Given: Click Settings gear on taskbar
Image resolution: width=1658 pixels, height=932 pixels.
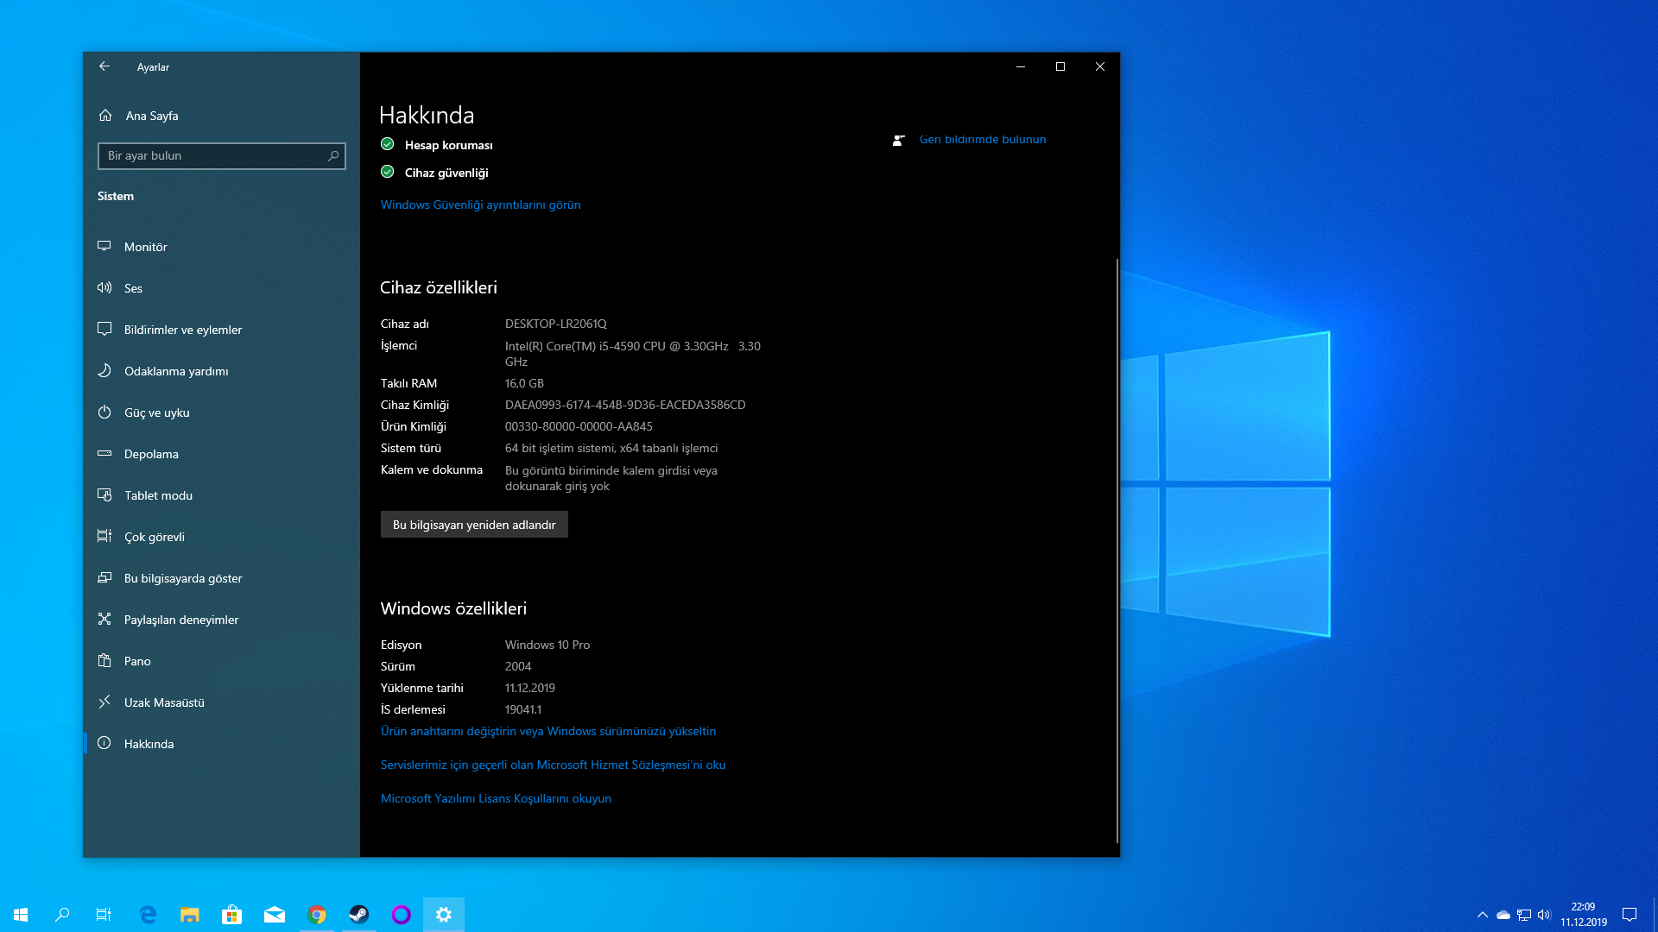Looking at the screenshot, I should point(444,915).
